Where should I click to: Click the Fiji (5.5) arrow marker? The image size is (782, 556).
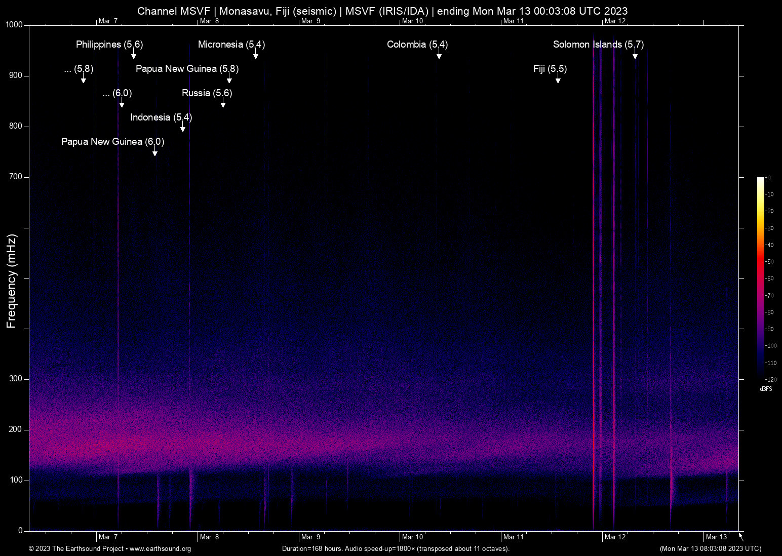point(558,80)
